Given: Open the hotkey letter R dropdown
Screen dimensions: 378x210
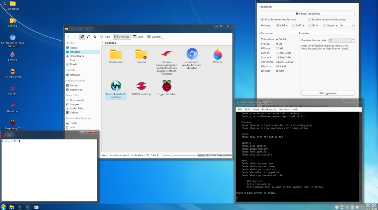Looking at the screenshot, I should (347, 25).
